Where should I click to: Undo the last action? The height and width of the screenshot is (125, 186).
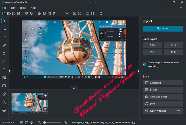click(x=26, y=14)
